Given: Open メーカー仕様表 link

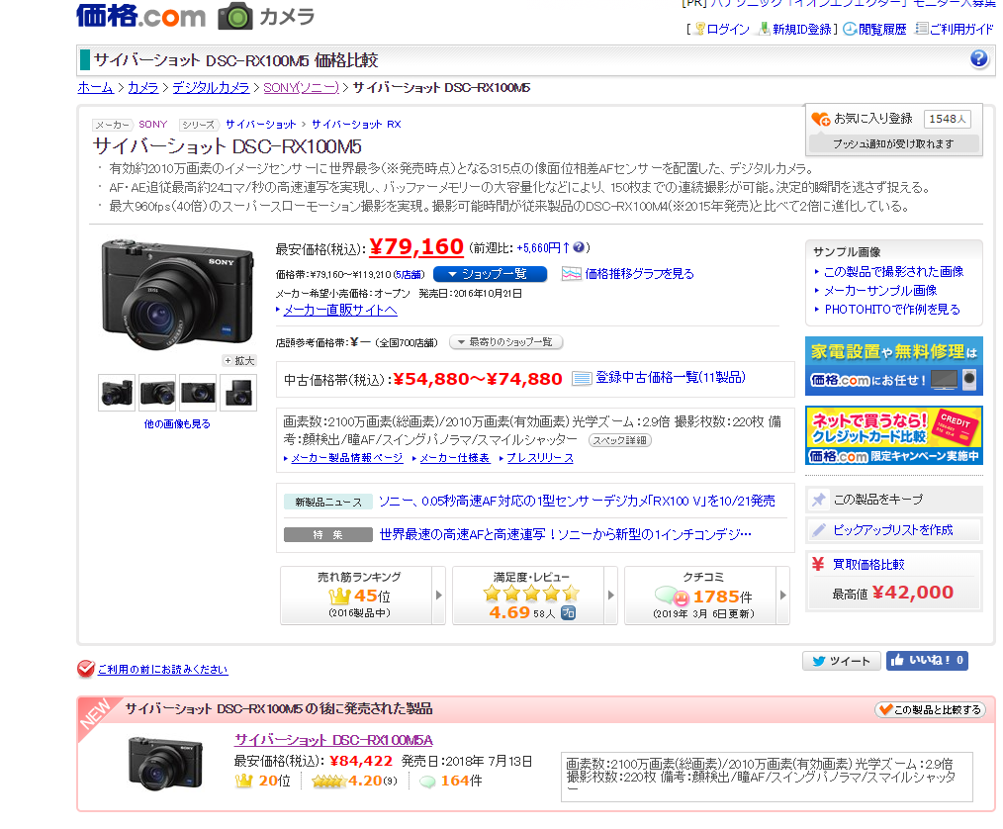Looking at the screenshot, I should pyautogui.click(x=455, y=458).
